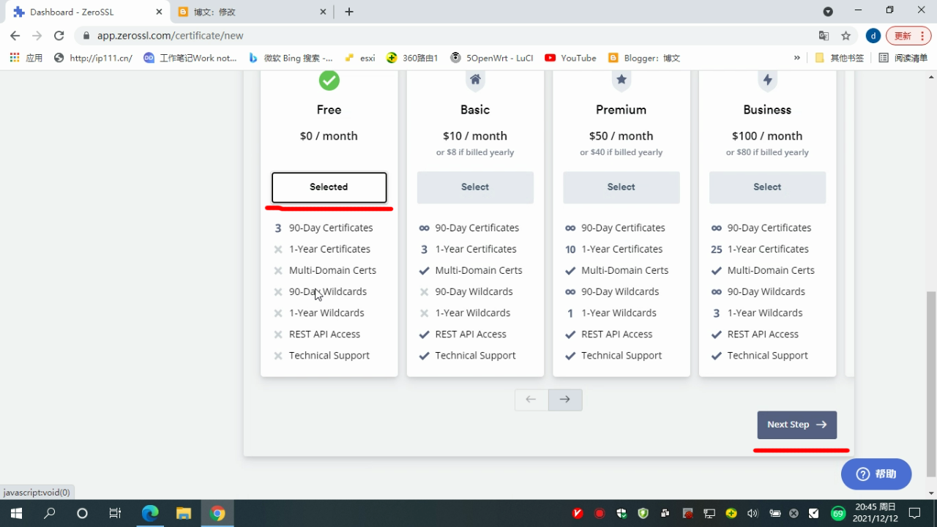The height and width of the screenshot is (527, 937).
Task: Click Basic plan 'REST API Access' row
Action: pyautogui.click(x=463, y=334)
